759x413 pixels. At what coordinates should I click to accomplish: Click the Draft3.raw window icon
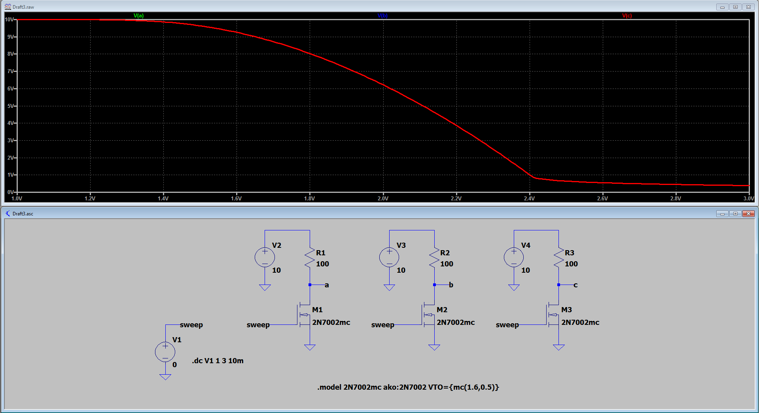(x=8, y=7)
